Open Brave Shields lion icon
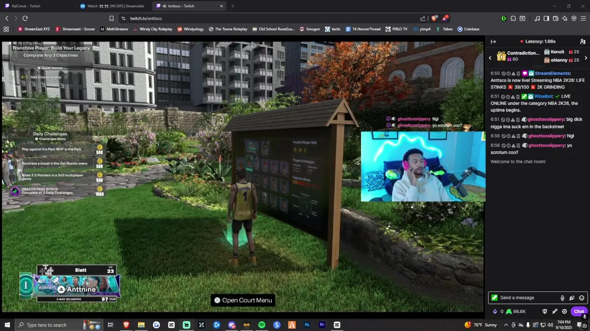The image size is (590, 331). coord(434,18)
